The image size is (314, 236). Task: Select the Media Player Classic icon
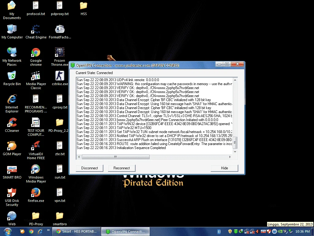click(36, 80)
